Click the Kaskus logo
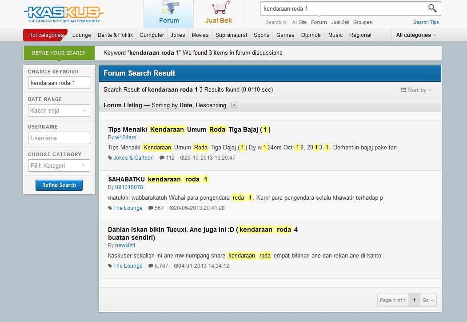467x322 pixels. 64,14
